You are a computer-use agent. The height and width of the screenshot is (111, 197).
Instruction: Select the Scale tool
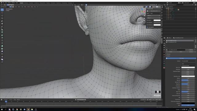point(2,21)
